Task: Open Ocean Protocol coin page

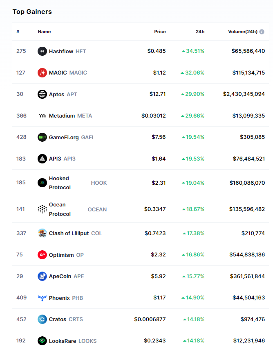Action: point(60,209)
